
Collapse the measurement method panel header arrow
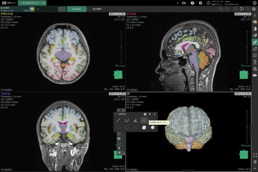coord(116,114)
